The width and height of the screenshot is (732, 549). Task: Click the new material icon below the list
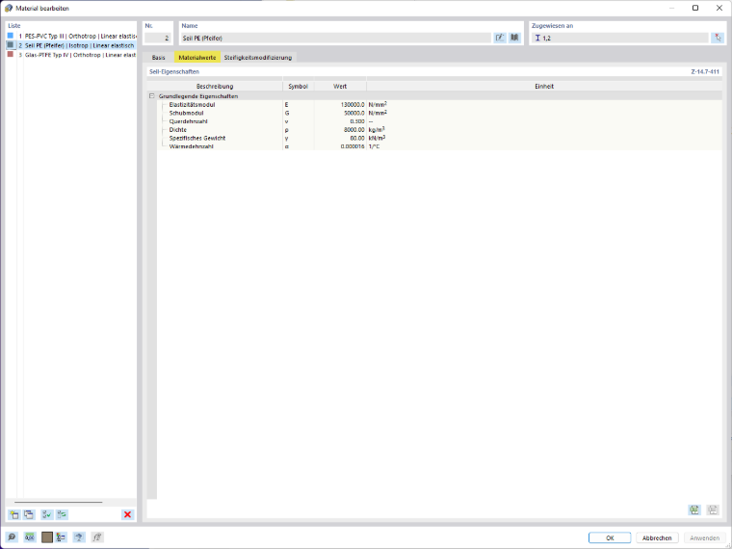[14, 514]
